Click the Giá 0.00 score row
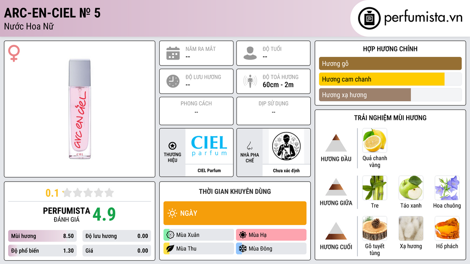This screenshot has height=264, width=470. click(x=117, y=251)
